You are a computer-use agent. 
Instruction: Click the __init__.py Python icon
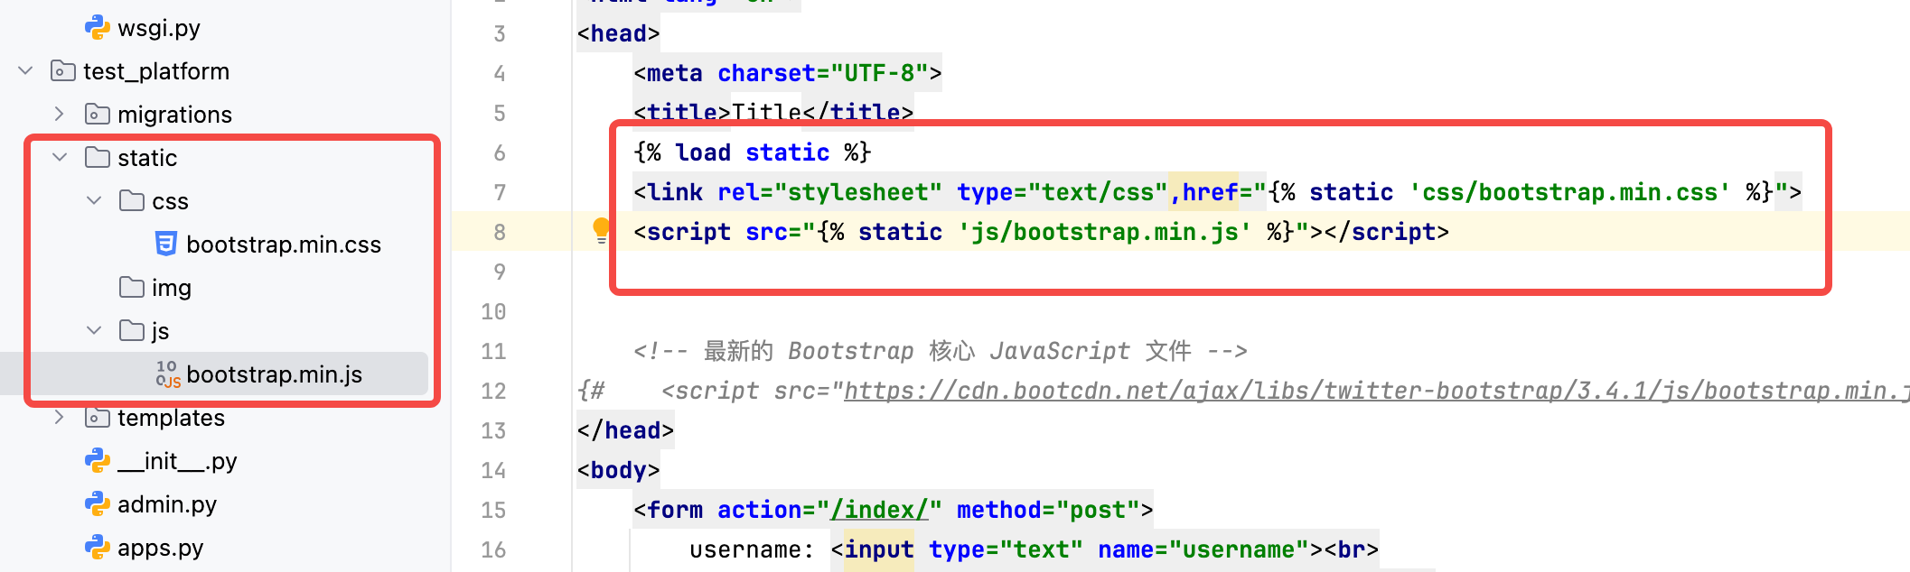pos(97,461)
